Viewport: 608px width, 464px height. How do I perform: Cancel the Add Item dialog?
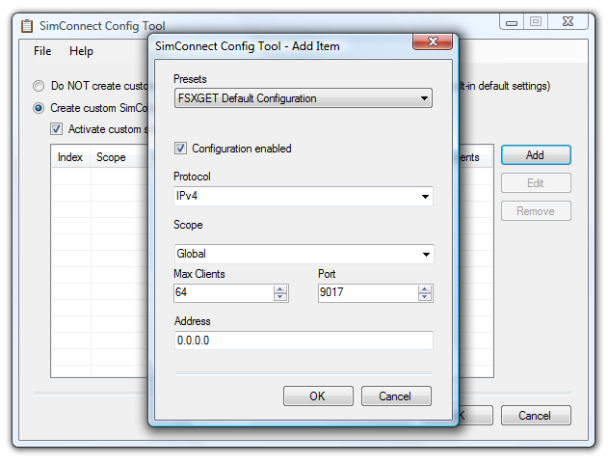(396, 396)
